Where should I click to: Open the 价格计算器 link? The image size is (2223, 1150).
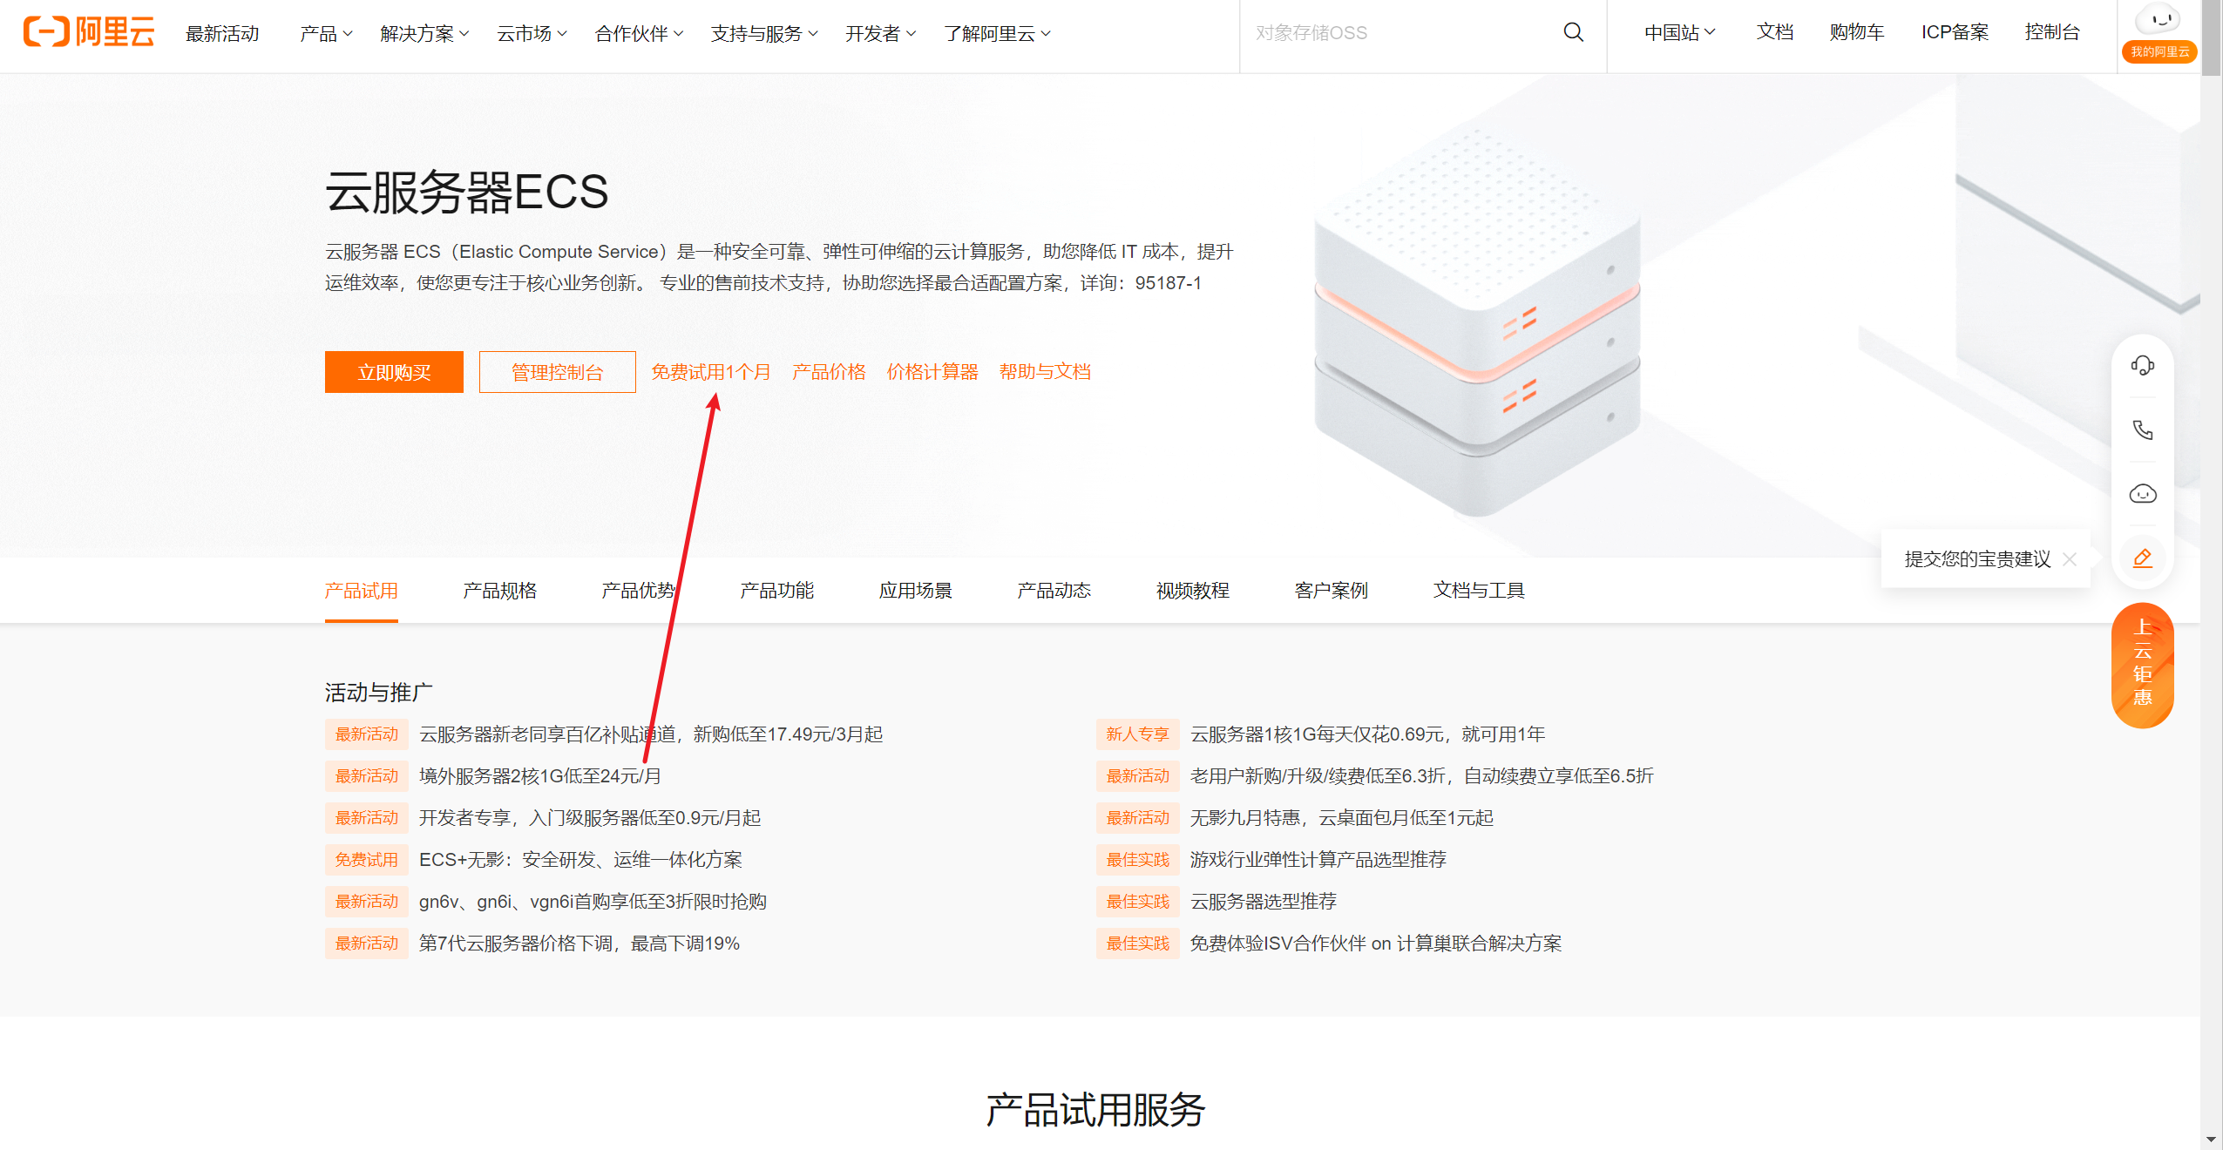coord(932,372)
